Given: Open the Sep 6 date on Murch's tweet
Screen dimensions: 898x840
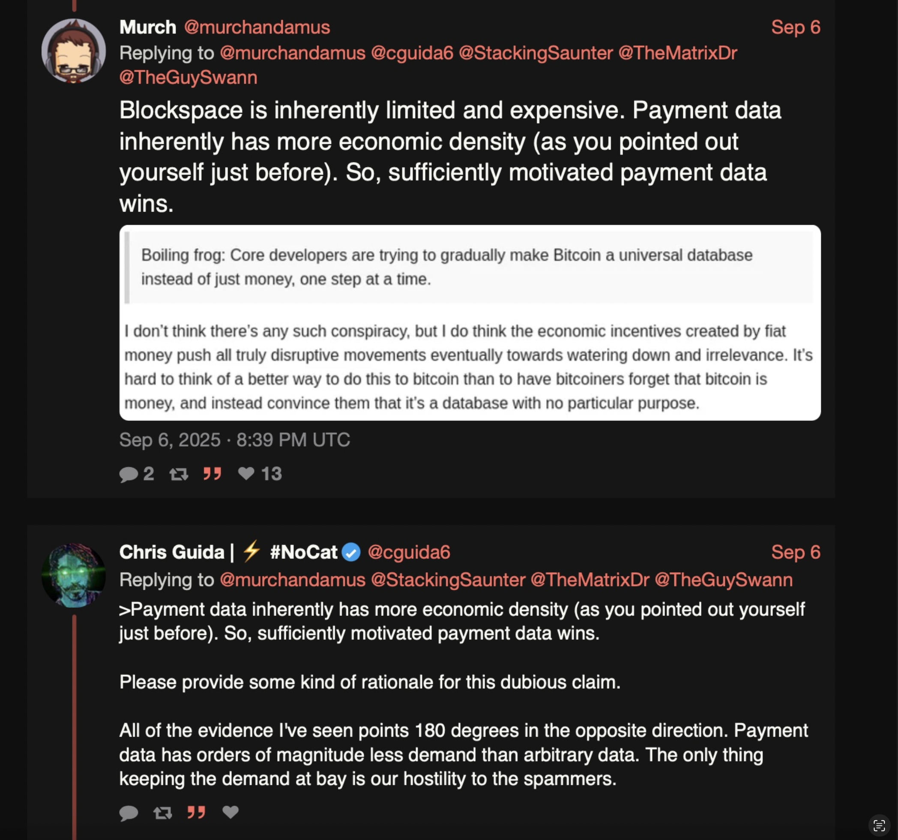Looking at the screenshot, I should 796,27.
